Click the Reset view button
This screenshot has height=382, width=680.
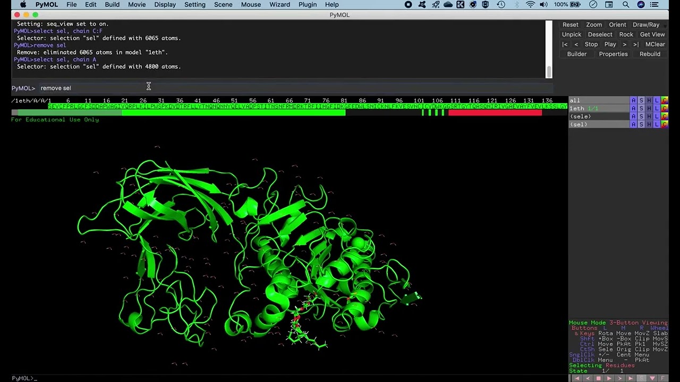click(570, 24)
